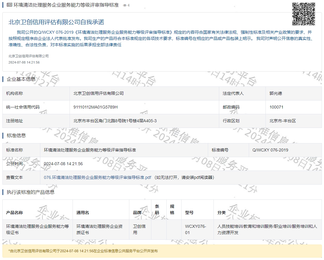Viewport: 324px width, 260px height.
Task: Click the organization name cell 北京卫创信用评估有限公司
Action: coord(144,94)
